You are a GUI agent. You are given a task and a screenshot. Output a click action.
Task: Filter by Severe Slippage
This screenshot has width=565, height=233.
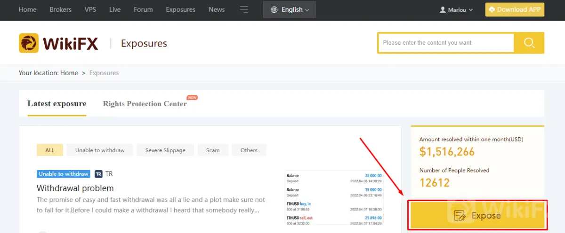click(x=165, y=150)
